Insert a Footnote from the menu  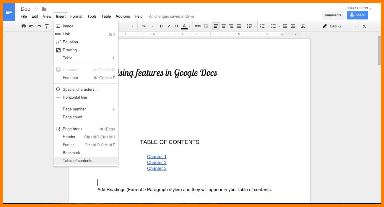point(86,78)
